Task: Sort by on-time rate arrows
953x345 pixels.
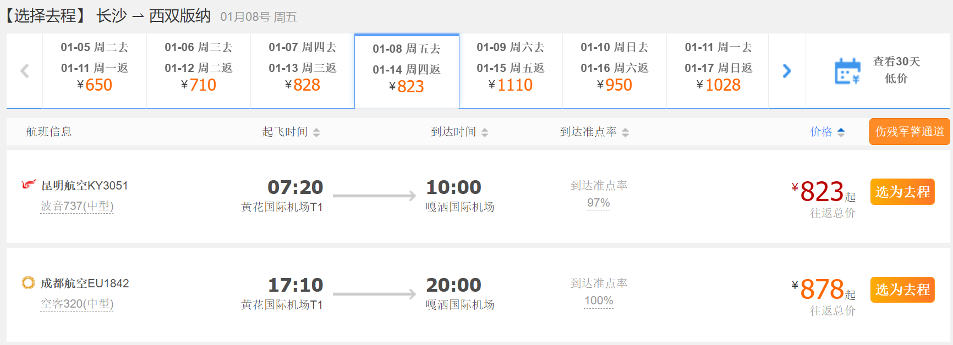Action: point(625,132)
